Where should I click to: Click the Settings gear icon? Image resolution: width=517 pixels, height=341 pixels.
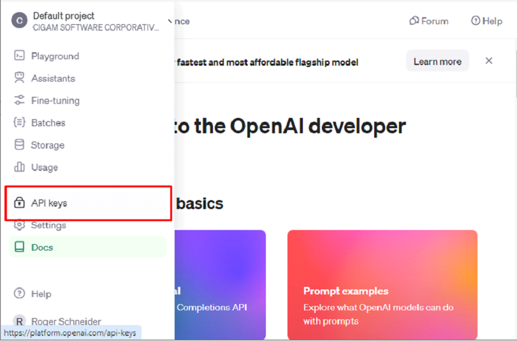click(20, 225)
